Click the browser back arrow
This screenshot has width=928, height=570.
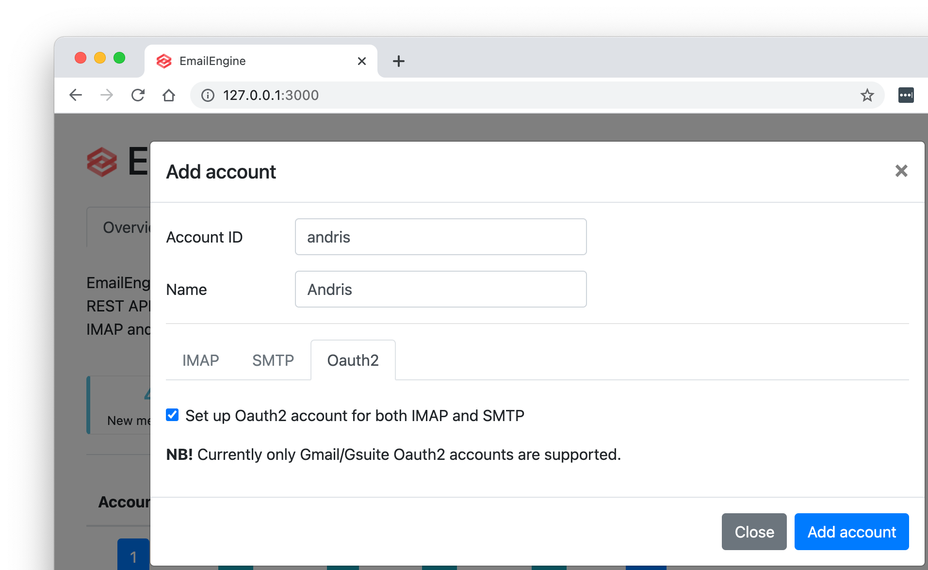click(x=76, y=95)
